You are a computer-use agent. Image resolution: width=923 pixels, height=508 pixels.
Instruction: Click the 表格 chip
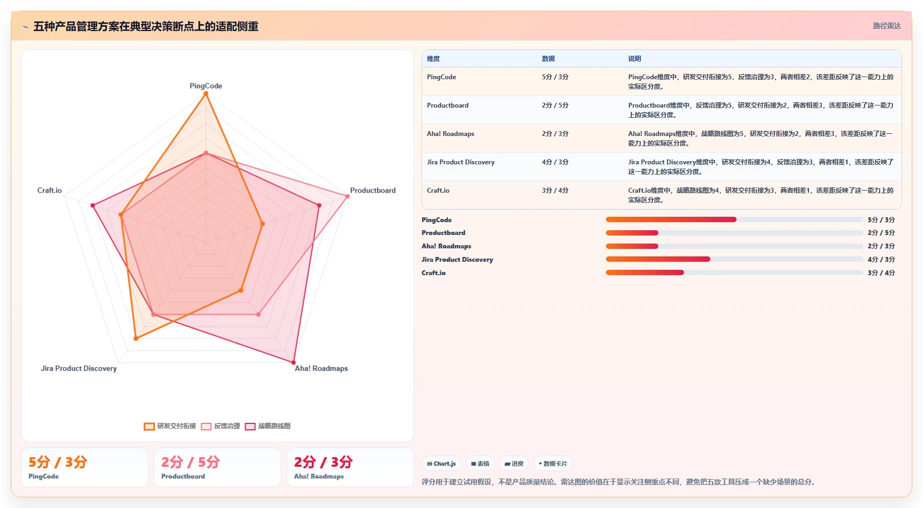480,464
